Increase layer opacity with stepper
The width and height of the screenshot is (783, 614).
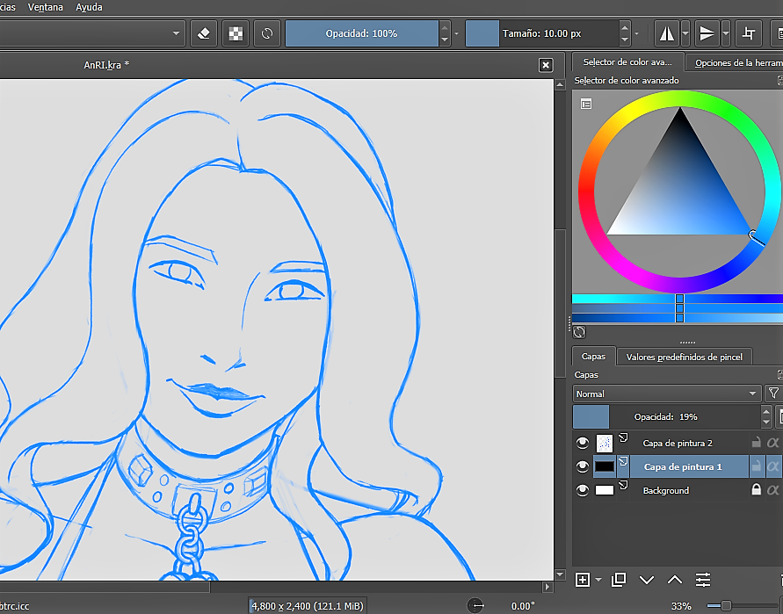click(x=766, y=411)
